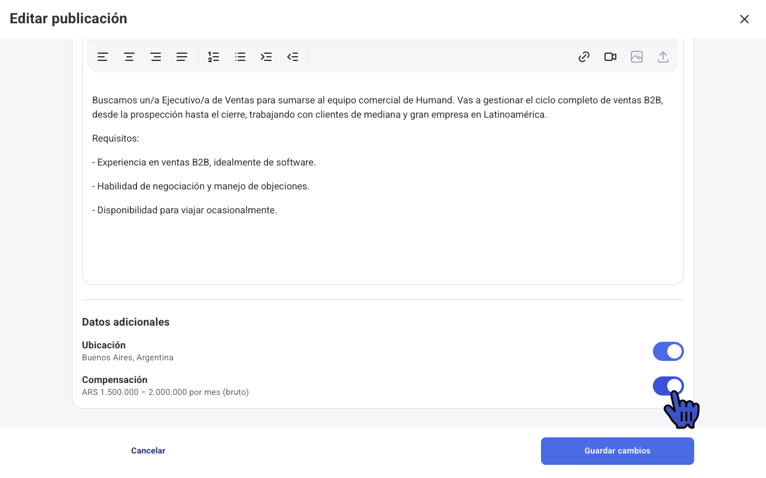Click the 'Buscamos un/a Ejecutivo/a de Ventas' paragraph
Viewport: 766px width, 478px height.
(x=378, y=108)
